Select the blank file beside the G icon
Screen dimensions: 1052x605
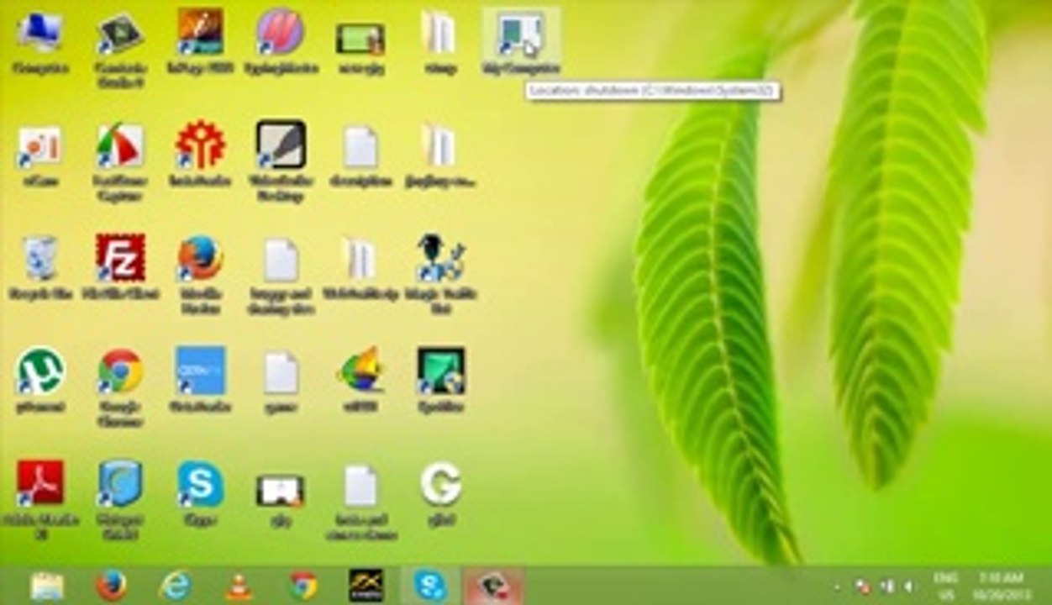(x=360, y=486)
